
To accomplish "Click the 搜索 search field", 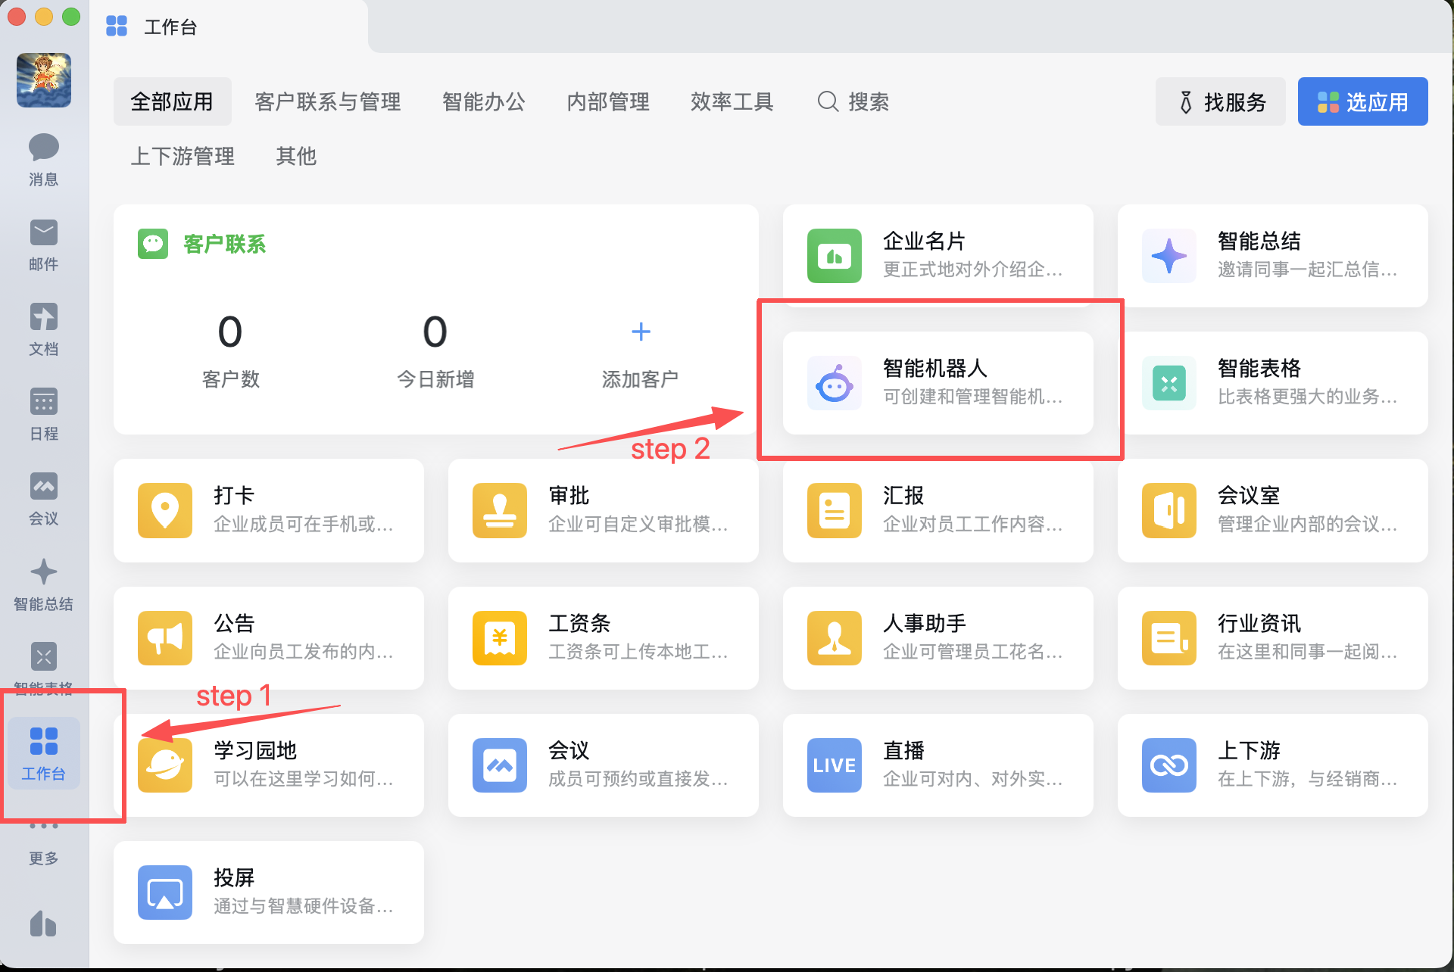I will coord(853,101).
